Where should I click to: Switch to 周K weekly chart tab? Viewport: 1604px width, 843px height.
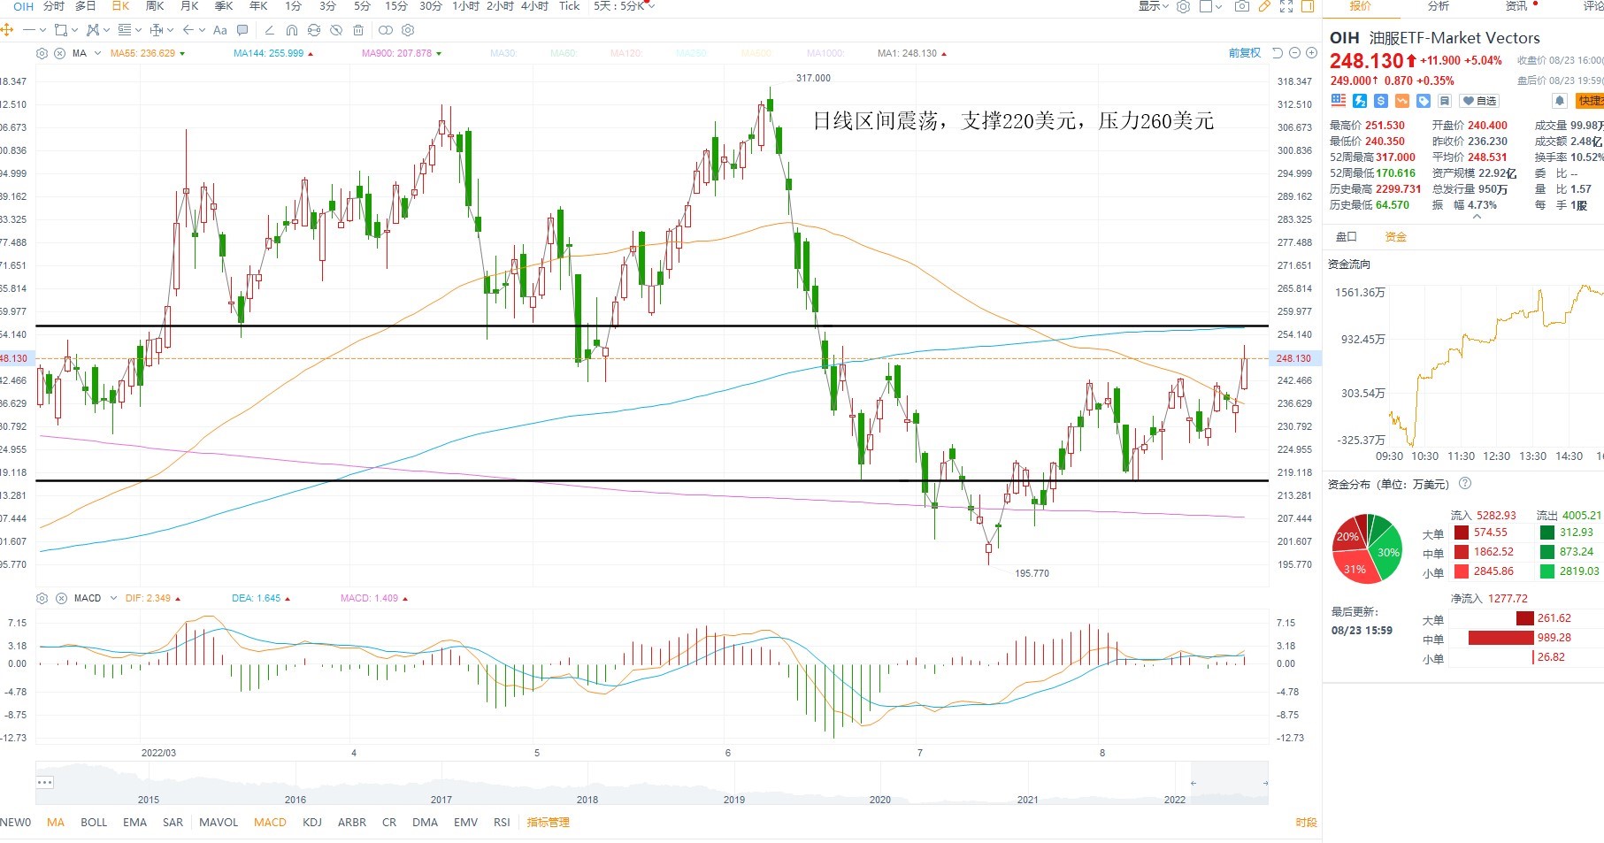(x=155, y=6)
